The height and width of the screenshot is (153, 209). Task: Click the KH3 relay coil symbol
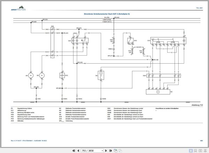click(x=62, y=75)
